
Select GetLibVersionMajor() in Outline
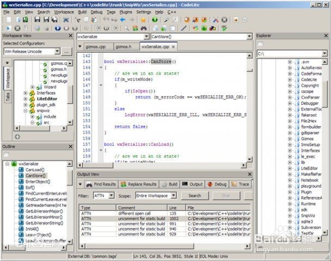click(44, 211)
